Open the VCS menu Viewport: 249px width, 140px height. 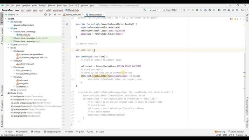coord(77,5)
